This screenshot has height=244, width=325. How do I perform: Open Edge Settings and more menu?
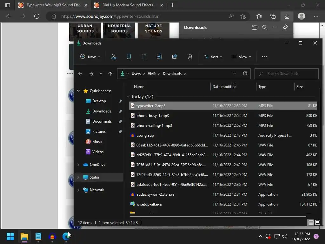(316, 16)
